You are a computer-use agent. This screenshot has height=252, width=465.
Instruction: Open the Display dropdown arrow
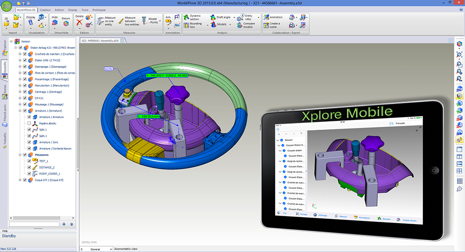(31, 29)
